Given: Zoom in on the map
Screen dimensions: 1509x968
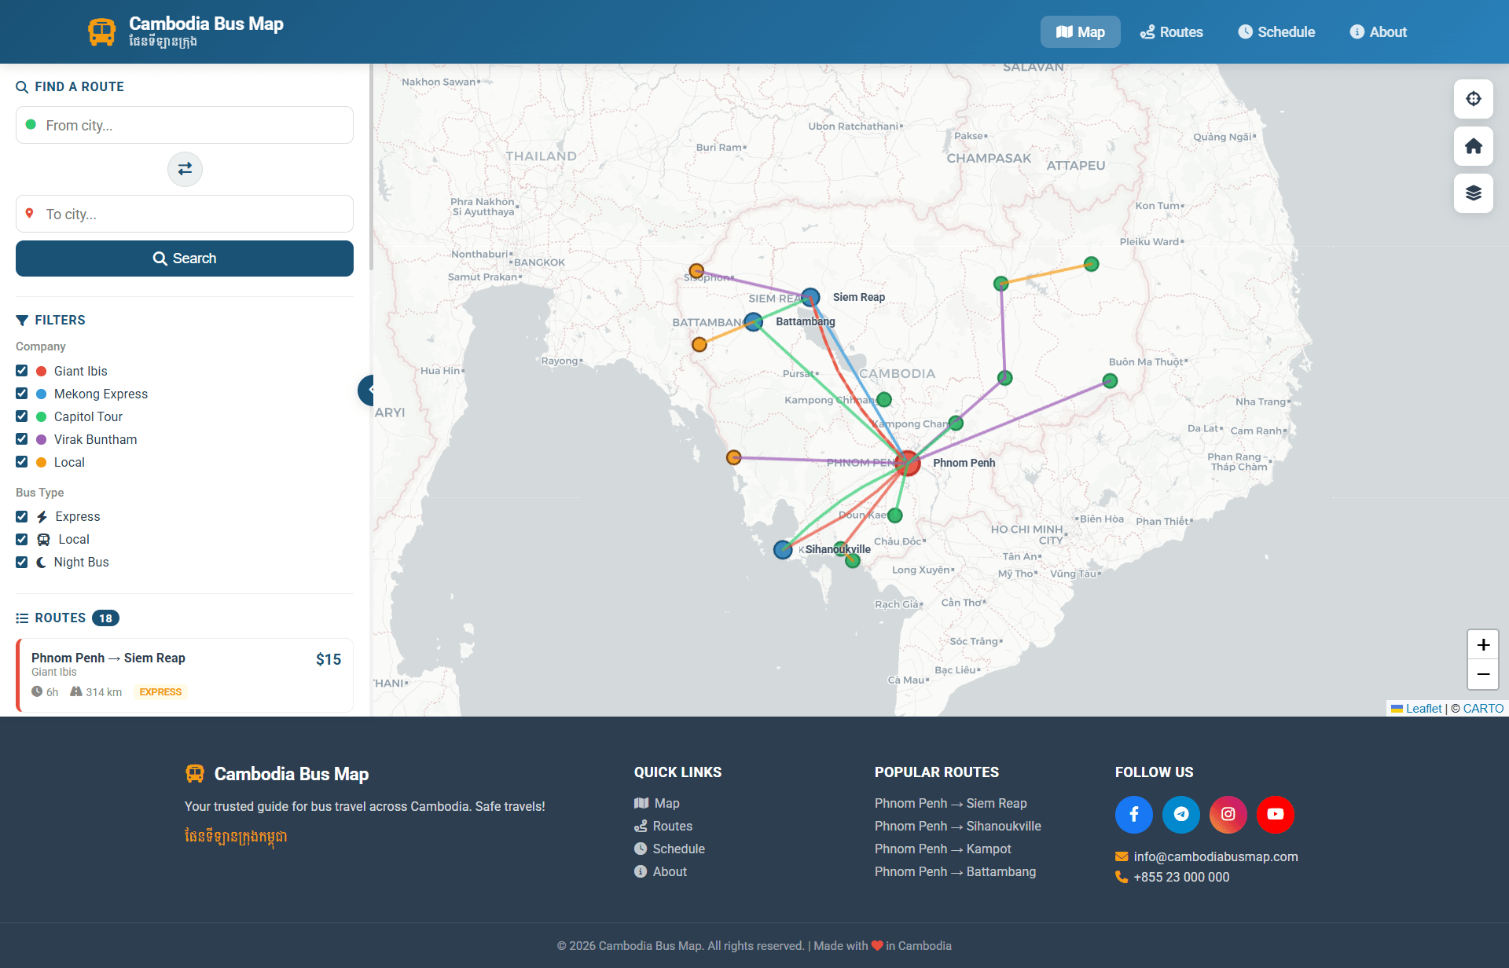Looking at the screenshot, I should coord(1483,645).
